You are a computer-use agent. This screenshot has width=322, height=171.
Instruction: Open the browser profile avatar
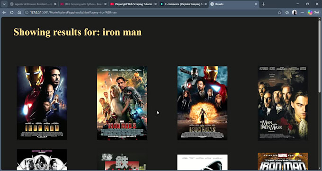(x=295, y=12)
